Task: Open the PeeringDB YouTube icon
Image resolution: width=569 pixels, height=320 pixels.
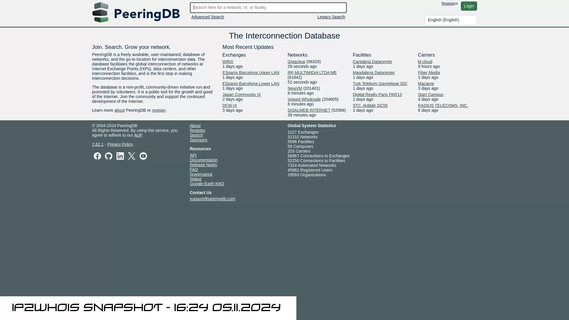Action: pos(143,156)
